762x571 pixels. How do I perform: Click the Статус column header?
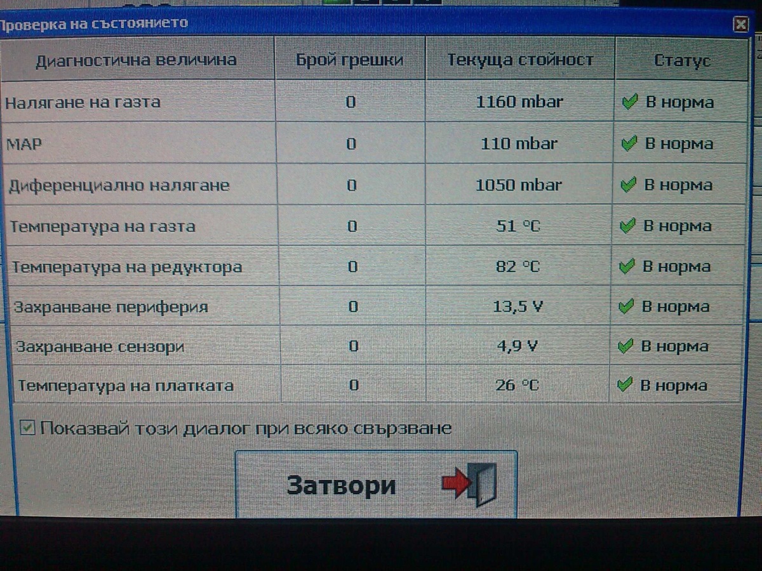coord(682,61)
